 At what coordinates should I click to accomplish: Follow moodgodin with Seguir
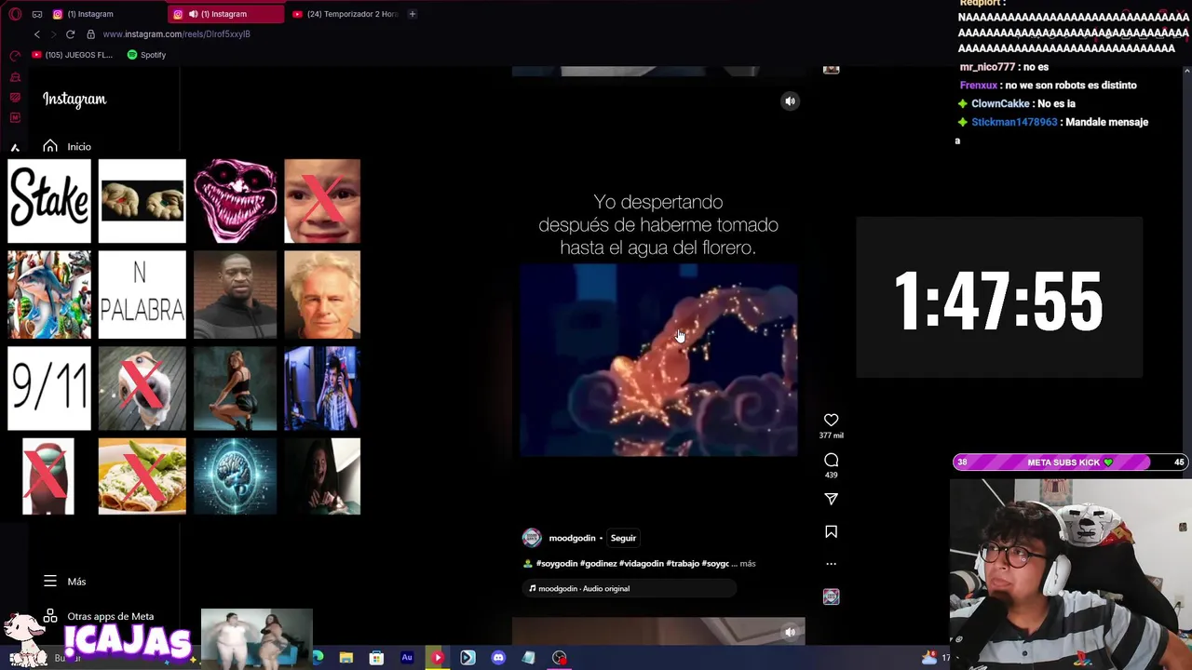[x=623, y=538]
